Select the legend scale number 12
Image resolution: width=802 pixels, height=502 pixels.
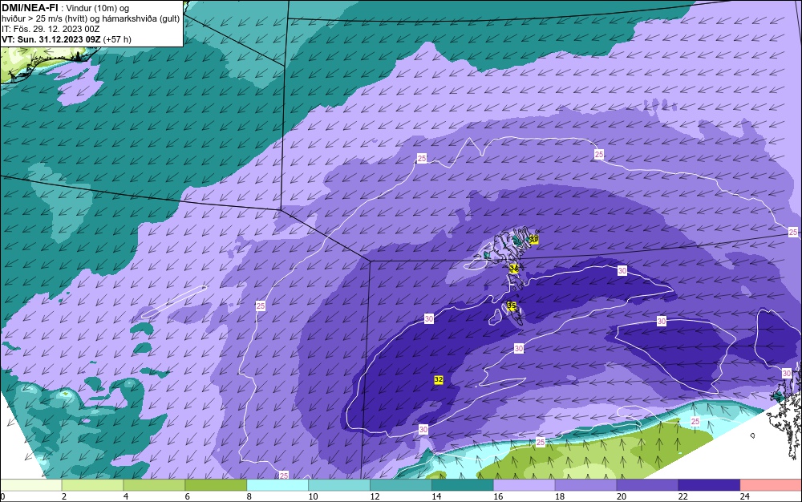pyautogui.click(x=375, y=496)
